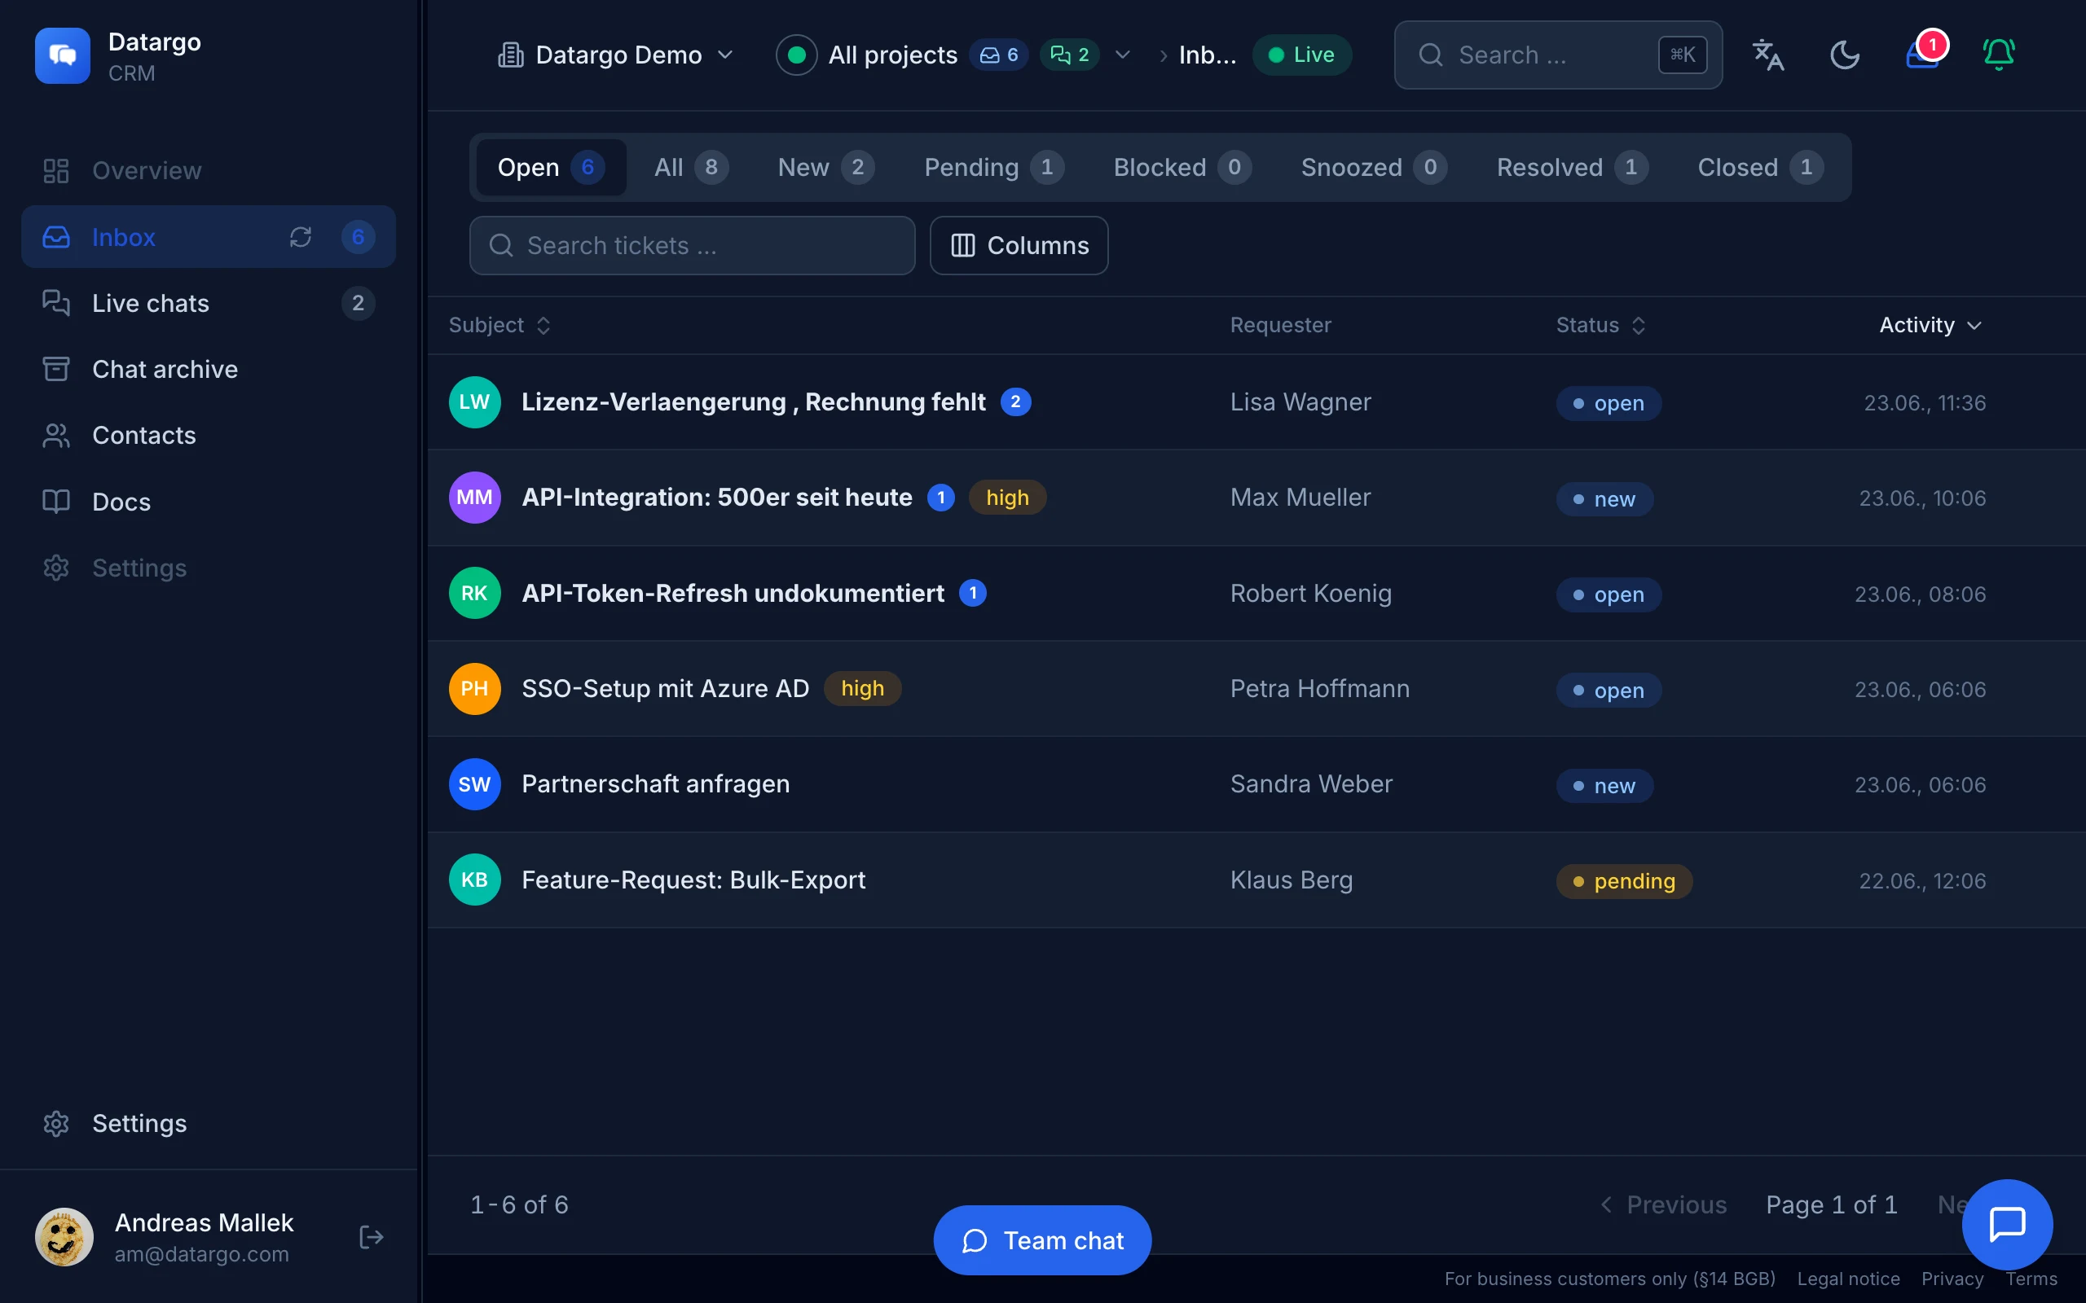Go to Chat archive
Screen dimensions: 2086x1303
pos(208,369)
